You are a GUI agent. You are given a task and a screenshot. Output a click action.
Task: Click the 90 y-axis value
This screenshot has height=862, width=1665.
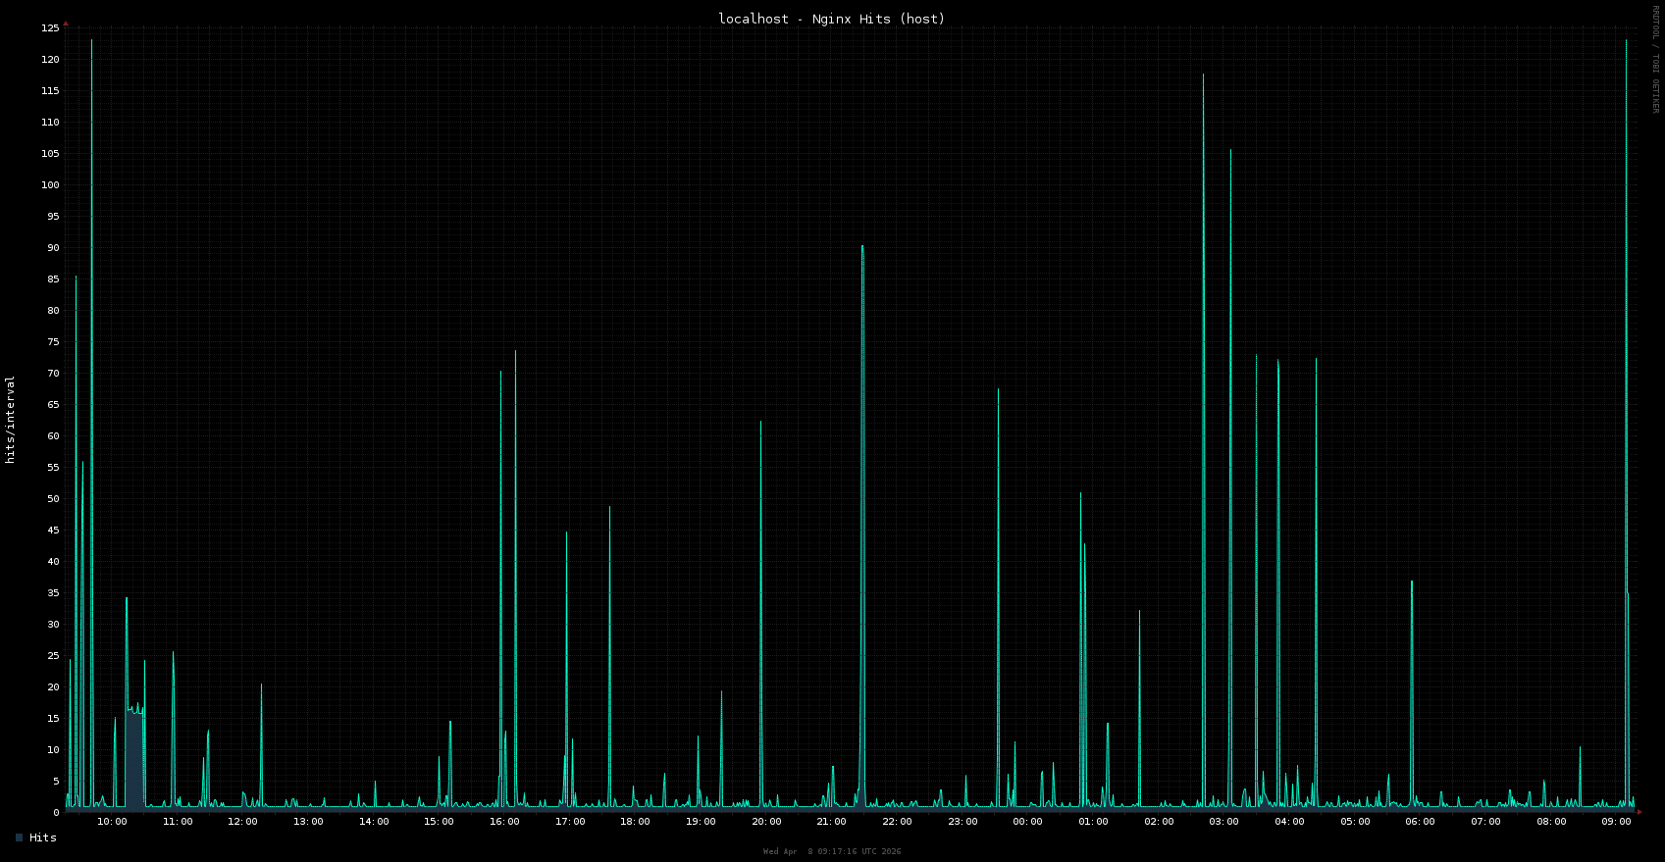point(53,248)
